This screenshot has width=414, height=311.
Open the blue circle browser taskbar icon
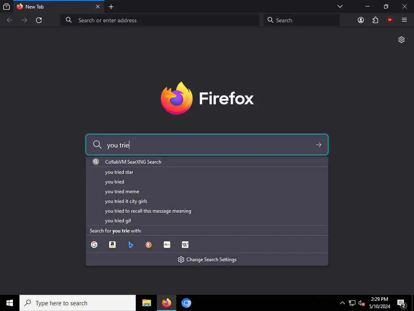(186, 303)
